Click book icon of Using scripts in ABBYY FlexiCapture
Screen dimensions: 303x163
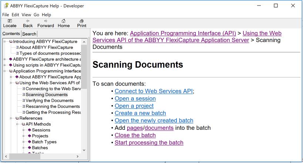click(11, 65)
